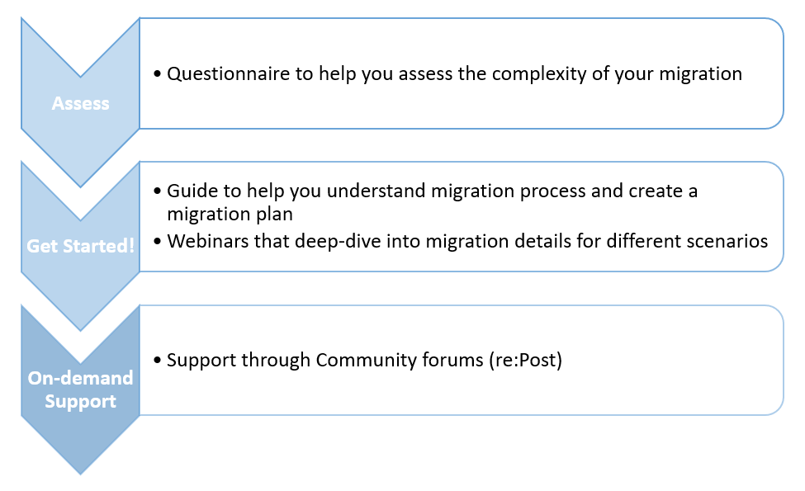Click the 'migration process' phrase
The image size is (805, 491).
[487, 191]
